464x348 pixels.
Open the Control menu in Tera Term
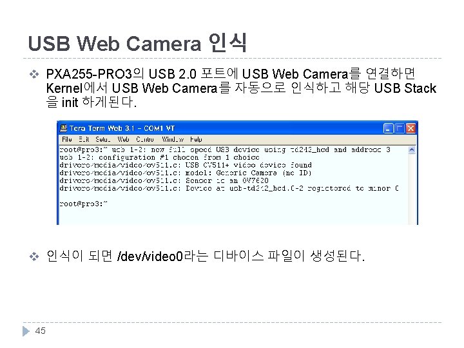[145, 139]
